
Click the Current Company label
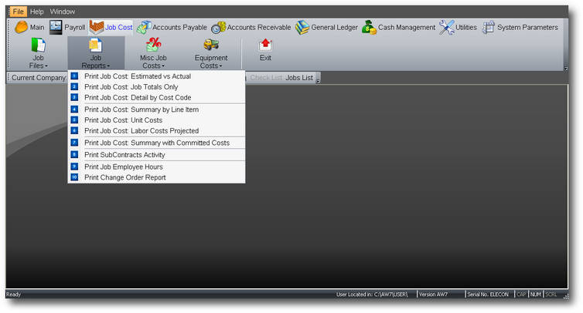(x=39, y=78)
